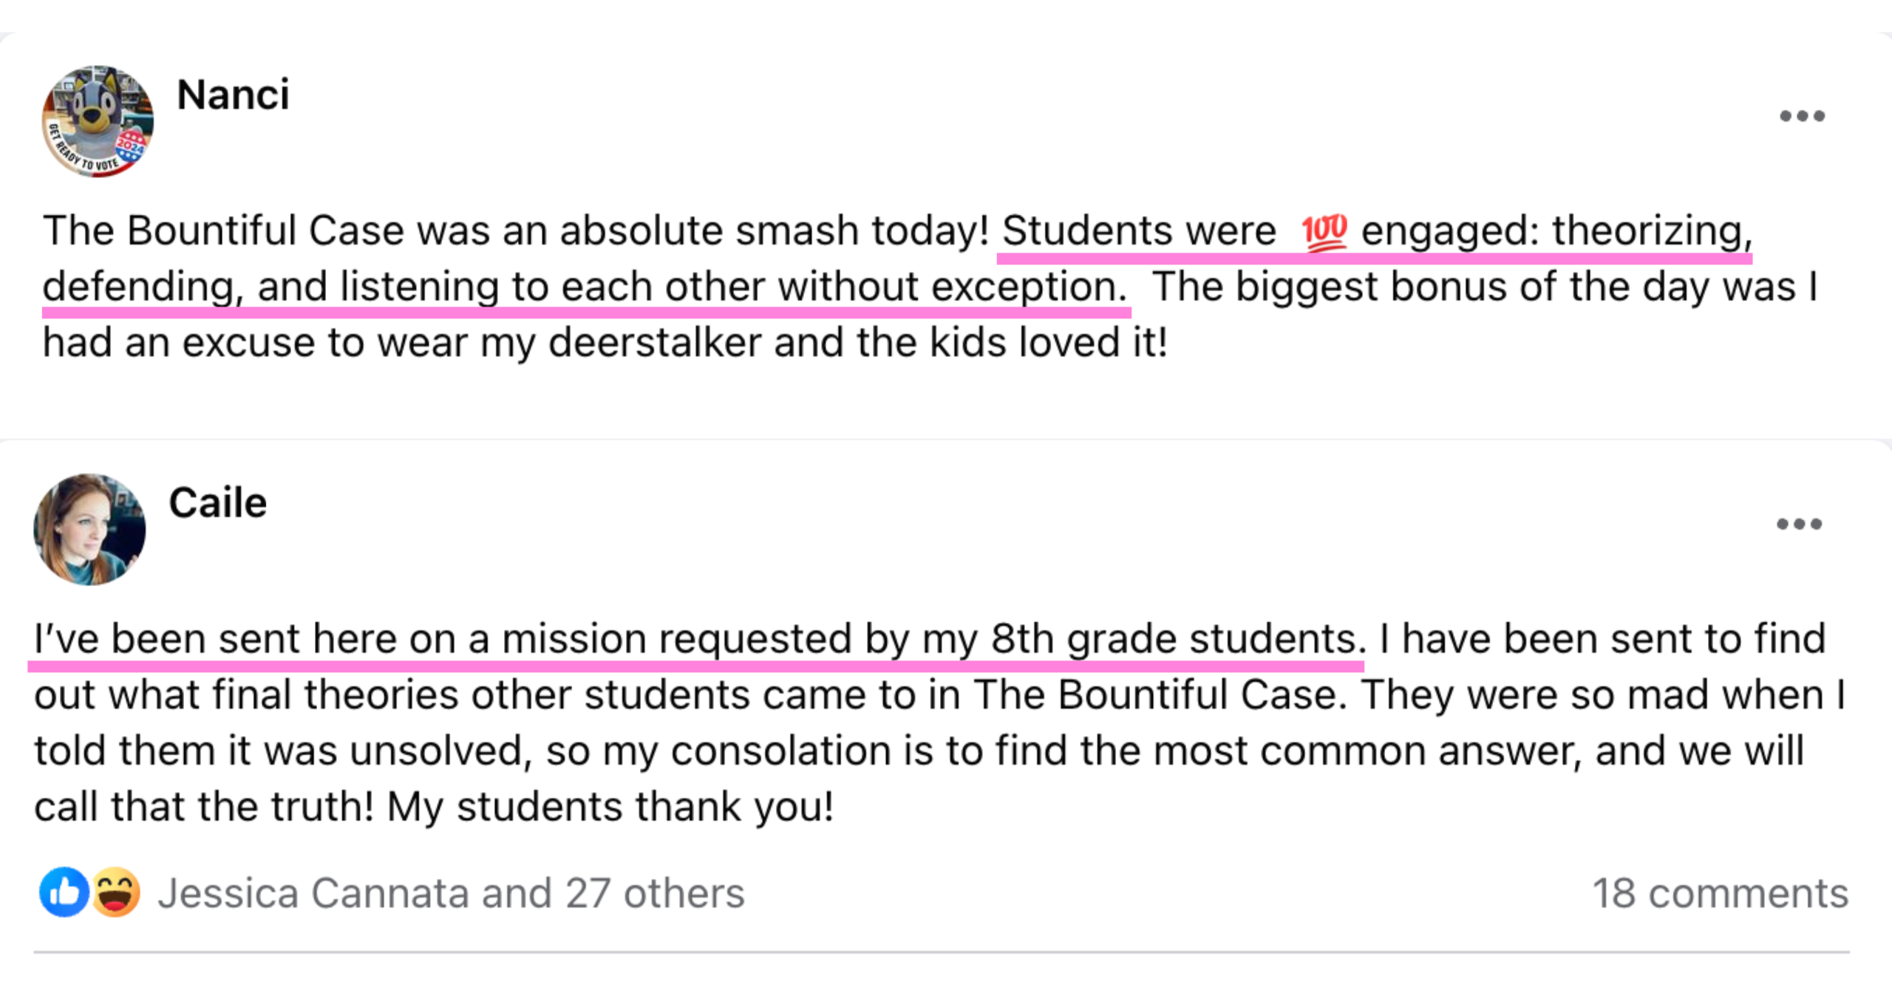The height and width of the screenshot is (990, 1892).
Task: Open three-dot menu on Caile's post
Action: click(1799, 524)
